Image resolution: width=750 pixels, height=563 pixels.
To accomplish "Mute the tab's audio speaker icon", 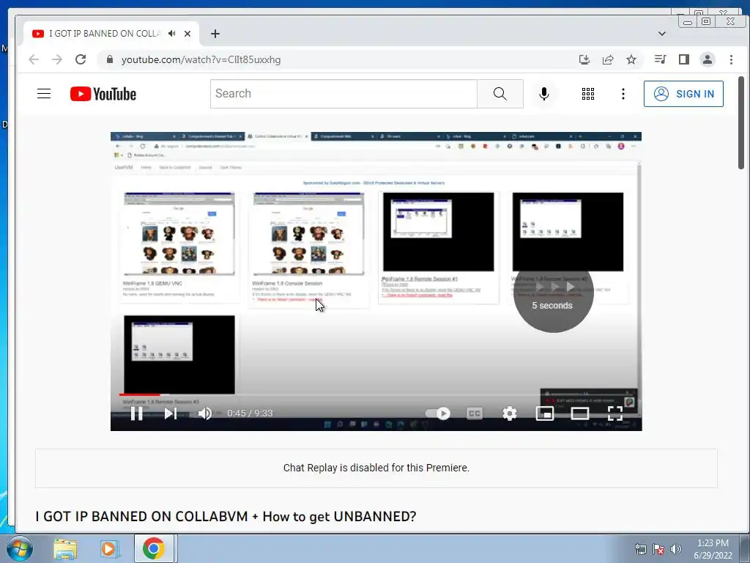I will (171, 34).
